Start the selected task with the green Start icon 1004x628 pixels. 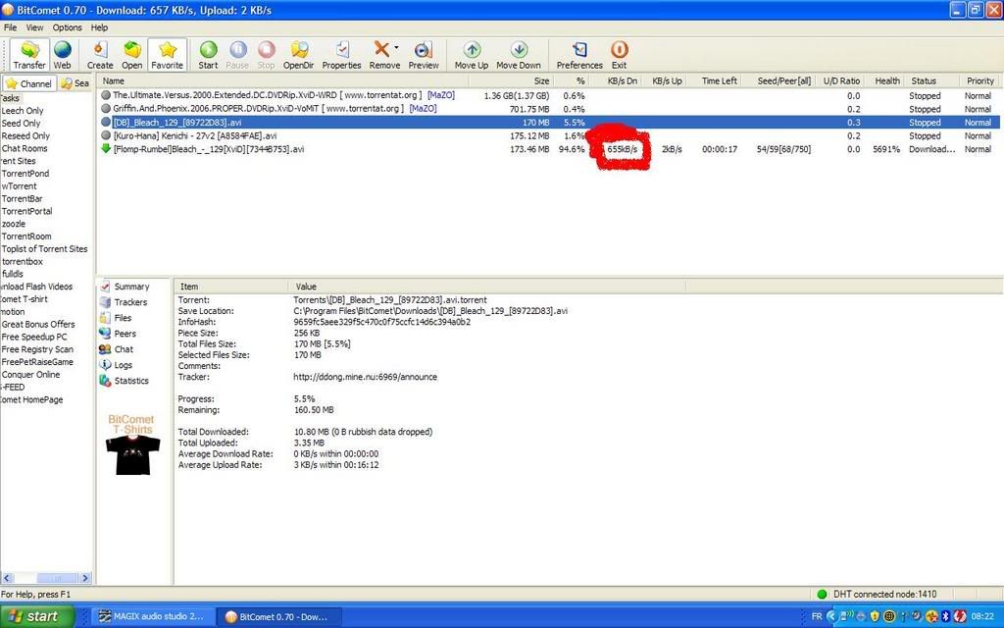point(208,55)
